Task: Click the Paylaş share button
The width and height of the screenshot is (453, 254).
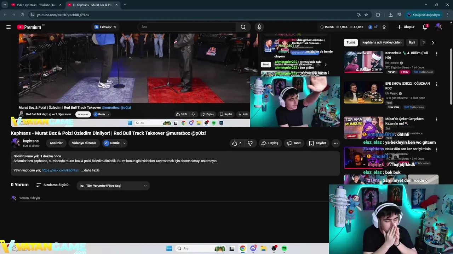Action: click(x=270, y=143)
